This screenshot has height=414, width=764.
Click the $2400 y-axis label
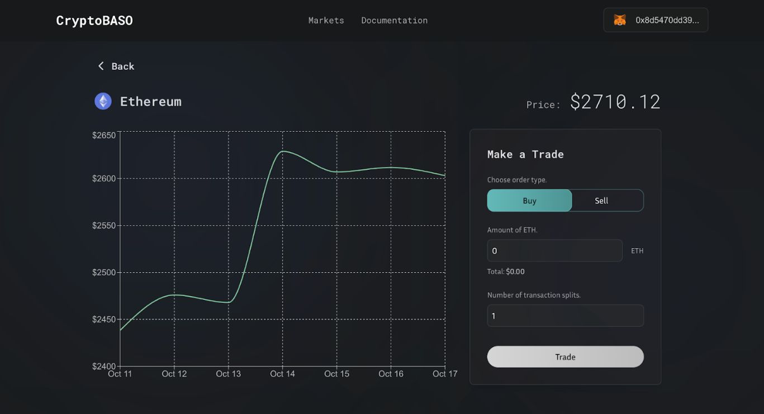104,367
